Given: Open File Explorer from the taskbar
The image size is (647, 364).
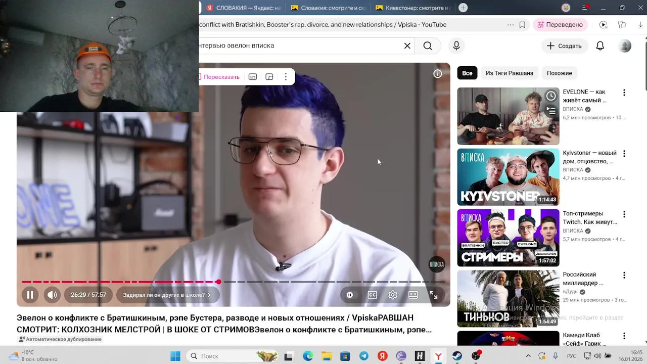Looking at the screenshot, I should 327,356.
